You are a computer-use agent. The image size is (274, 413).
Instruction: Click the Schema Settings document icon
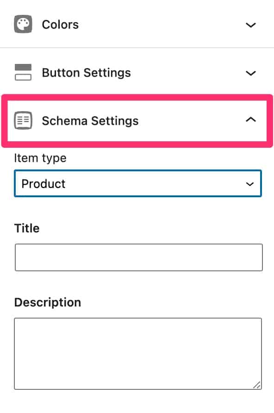(23, 120)
